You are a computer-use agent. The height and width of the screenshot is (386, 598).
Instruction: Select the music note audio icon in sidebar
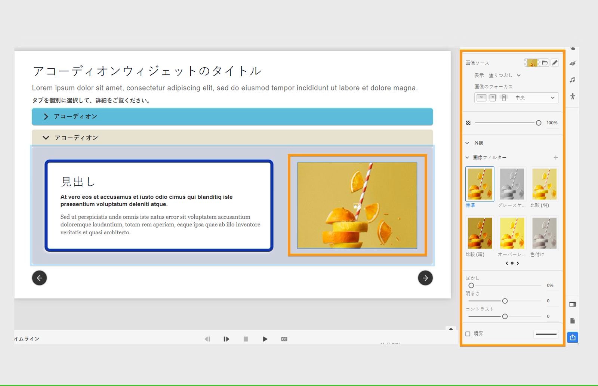[573, 79]
